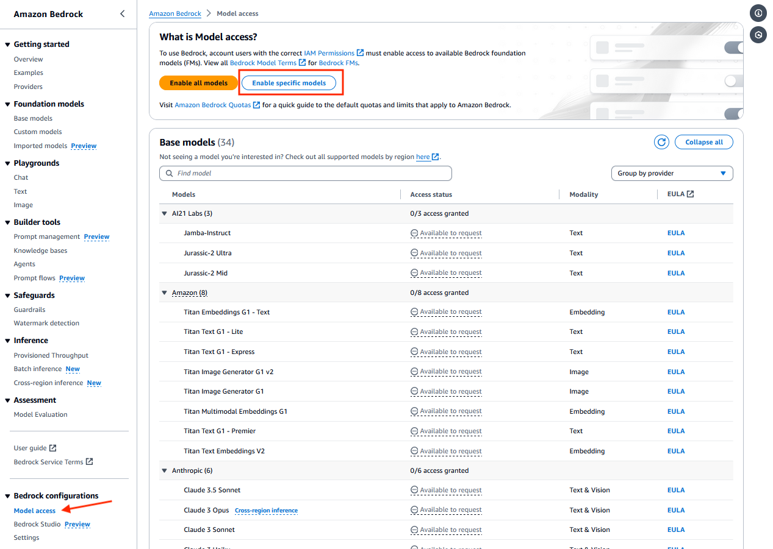Click the Claude 3 Sonnet model name
The height and width of the screenshot is (549, 773).
[209, 530]
